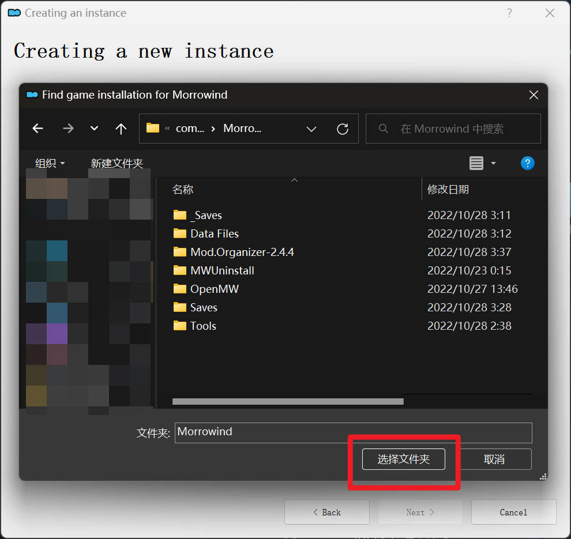Click Back in the instance wizard
Screen dimensions: 571x539
click(327, 512)
